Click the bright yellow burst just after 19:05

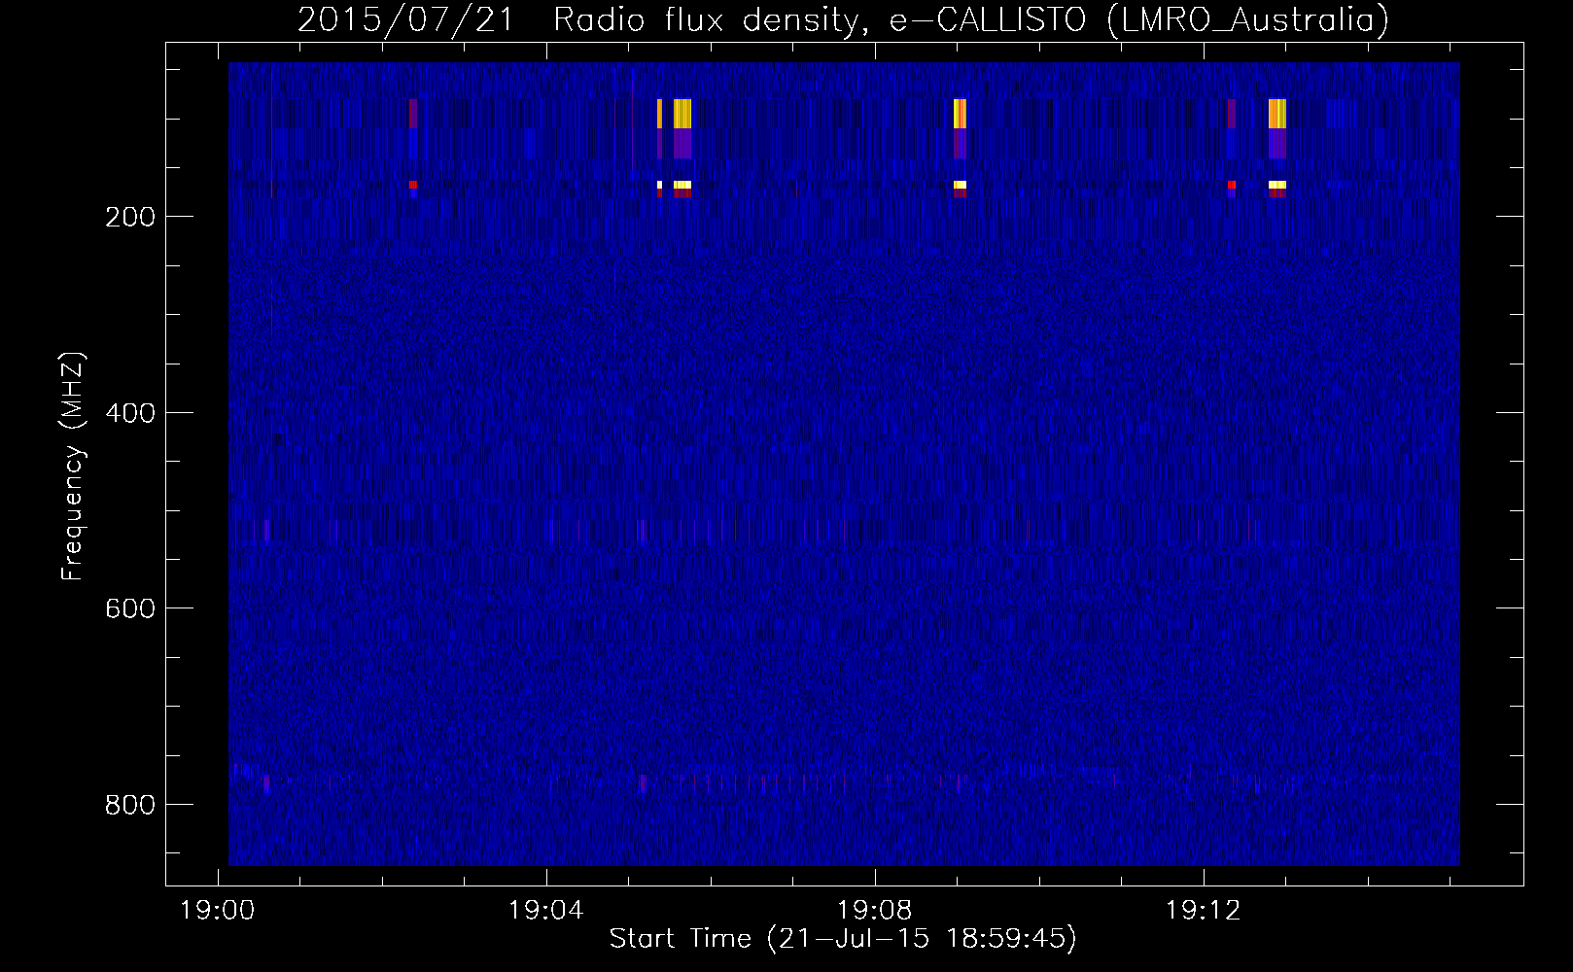tap(682, 114)
